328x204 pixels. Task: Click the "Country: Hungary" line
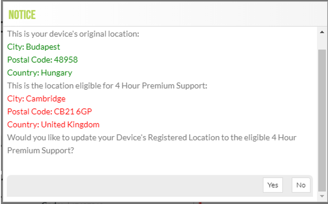40,73
